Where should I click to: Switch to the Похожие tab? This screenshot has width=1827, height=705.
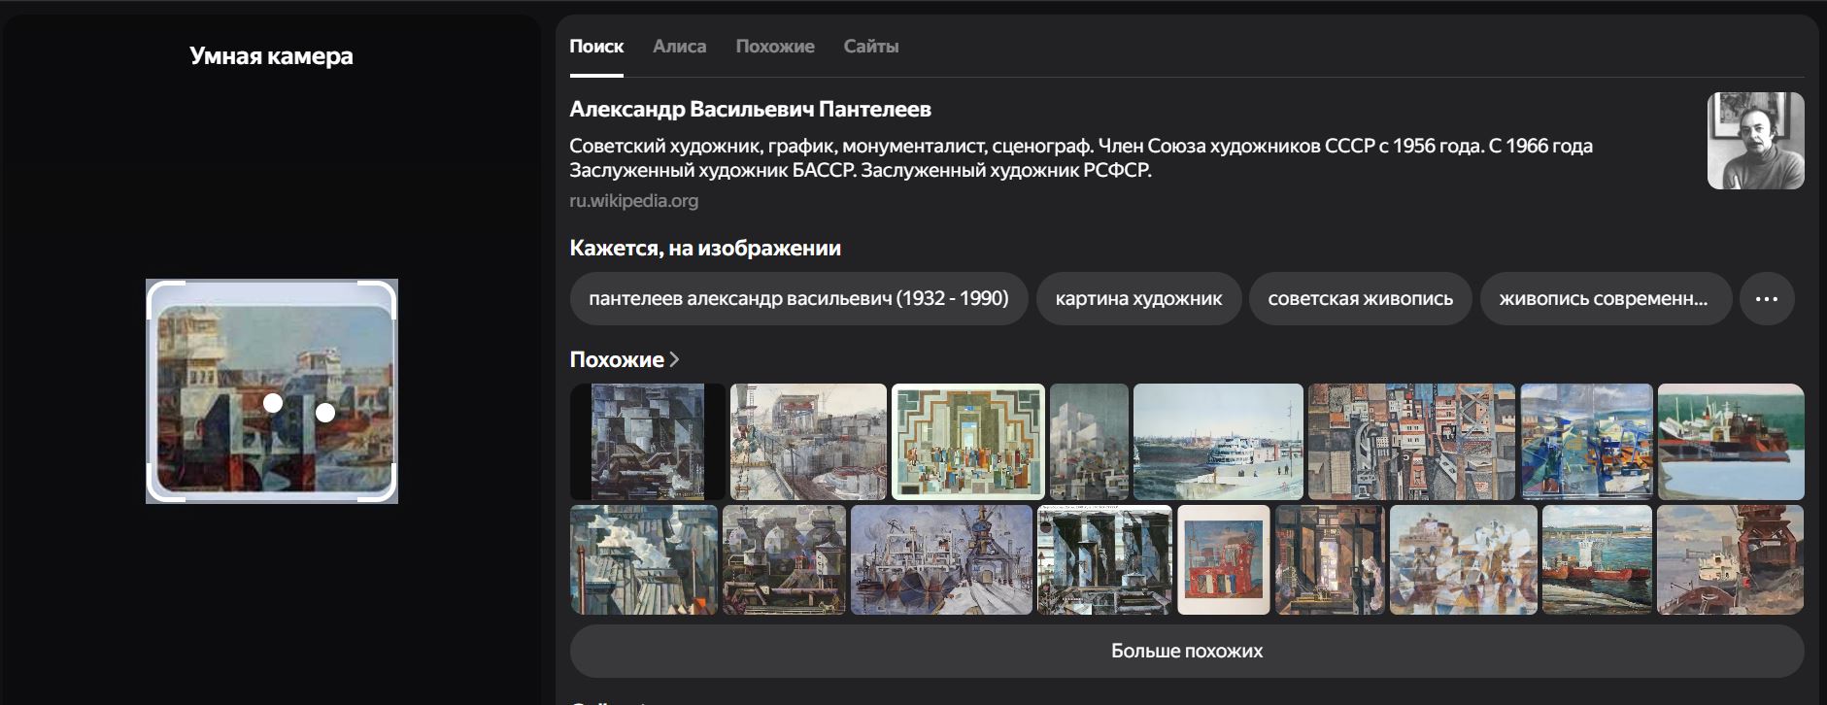coord(775,47)
